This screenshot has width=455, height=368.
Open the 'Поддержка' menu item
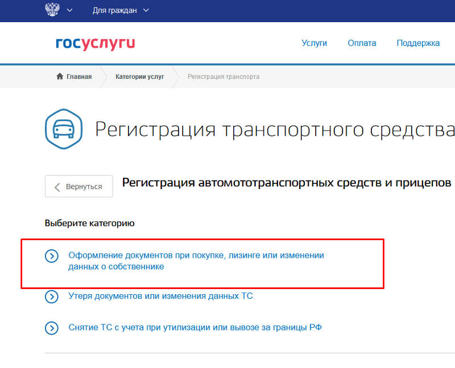coord(418,43)
